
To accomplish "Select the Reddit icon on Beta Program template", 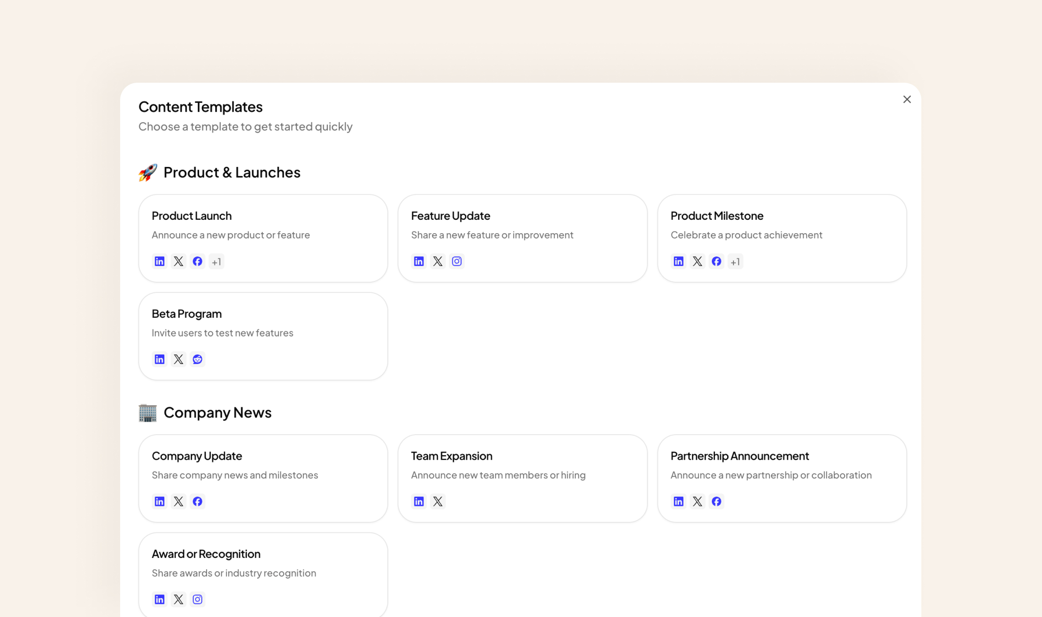I will coord(198,359).
